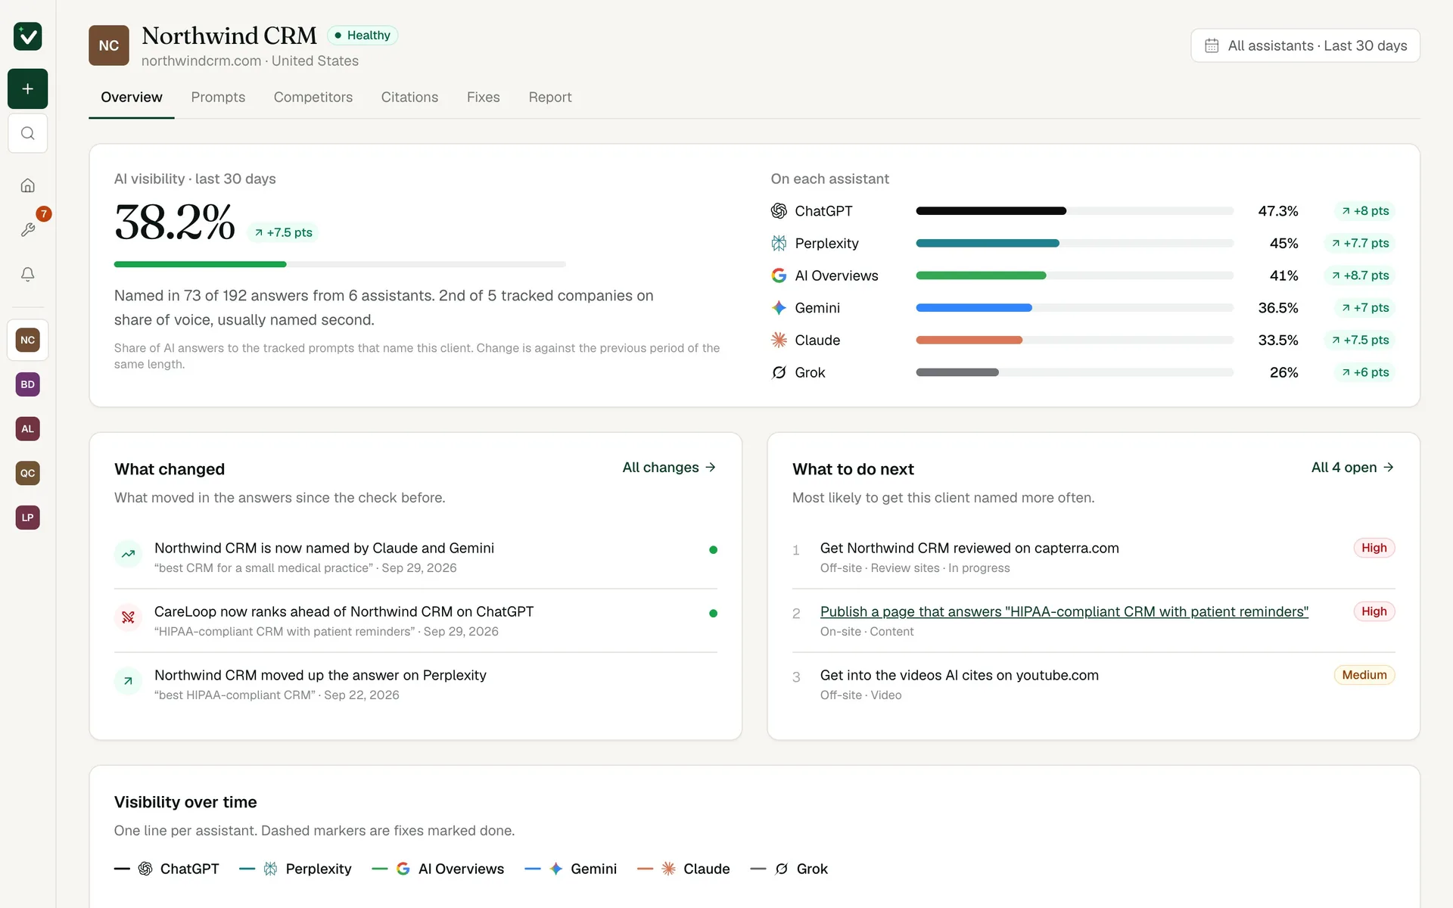Click the northwindcrm.com · United States subtitle

point(250,61)
